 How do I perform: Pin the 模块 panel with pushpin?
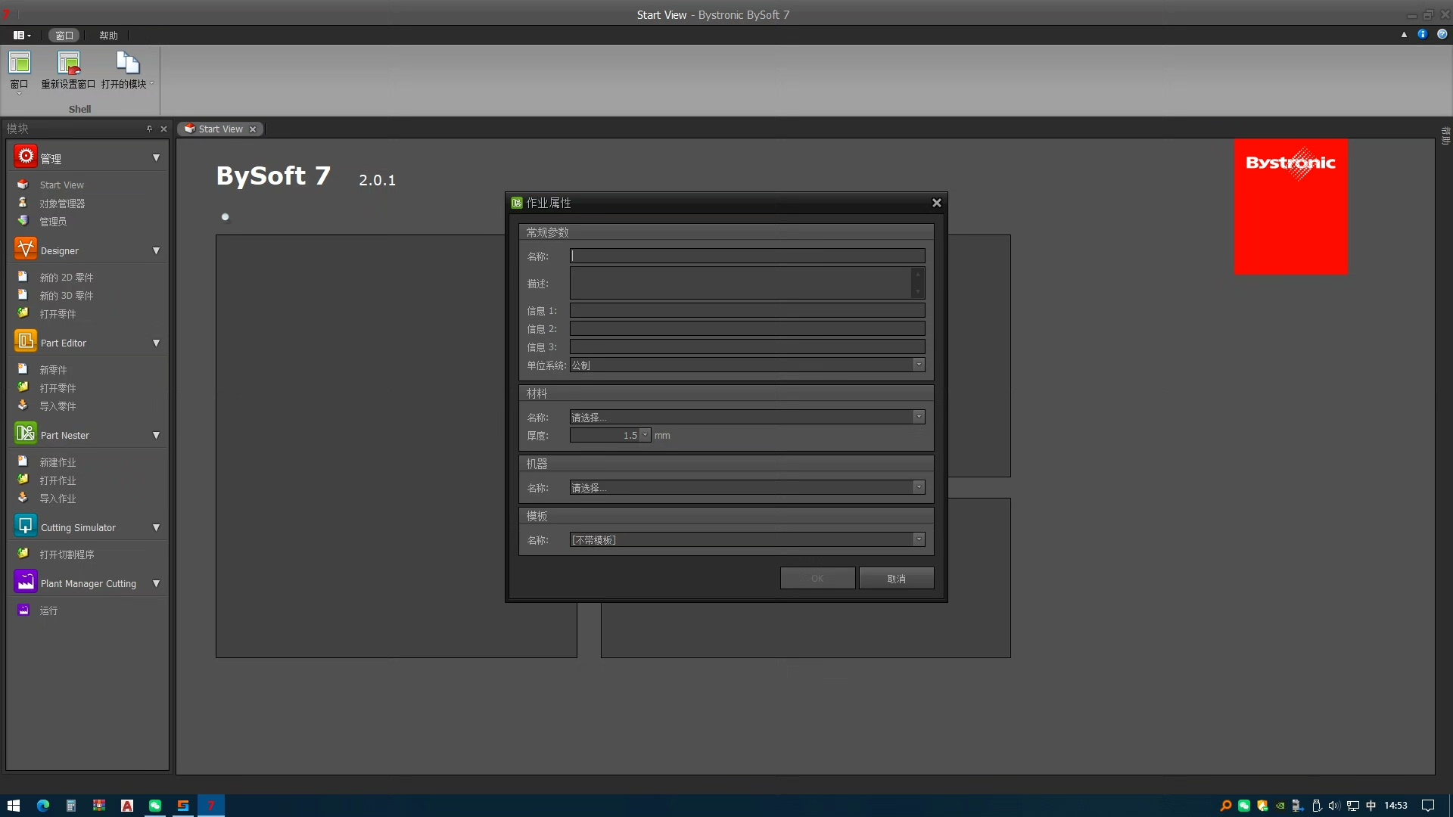click(x=149, y=129)
